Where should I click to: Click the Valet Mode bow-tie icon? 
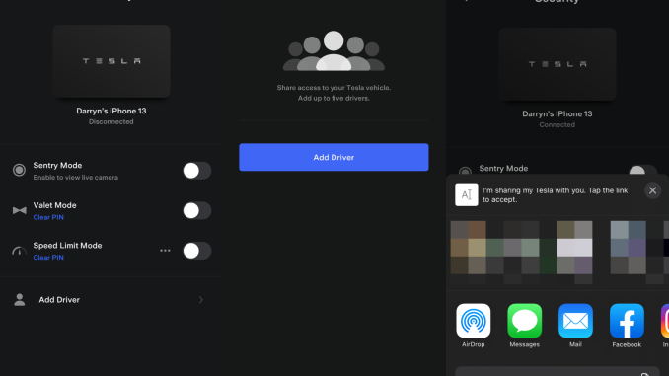[19, 210]
